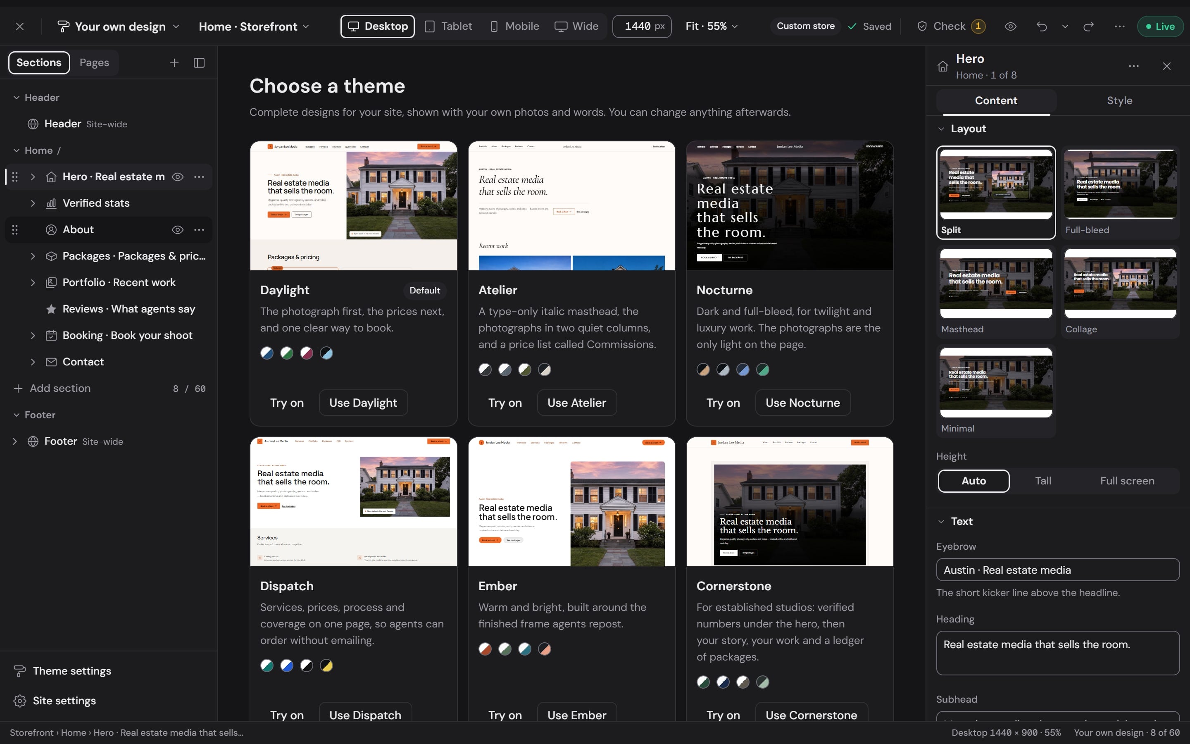Click the Theme settings paint roller icon
1190x744 pixels.
pos(20,671)
